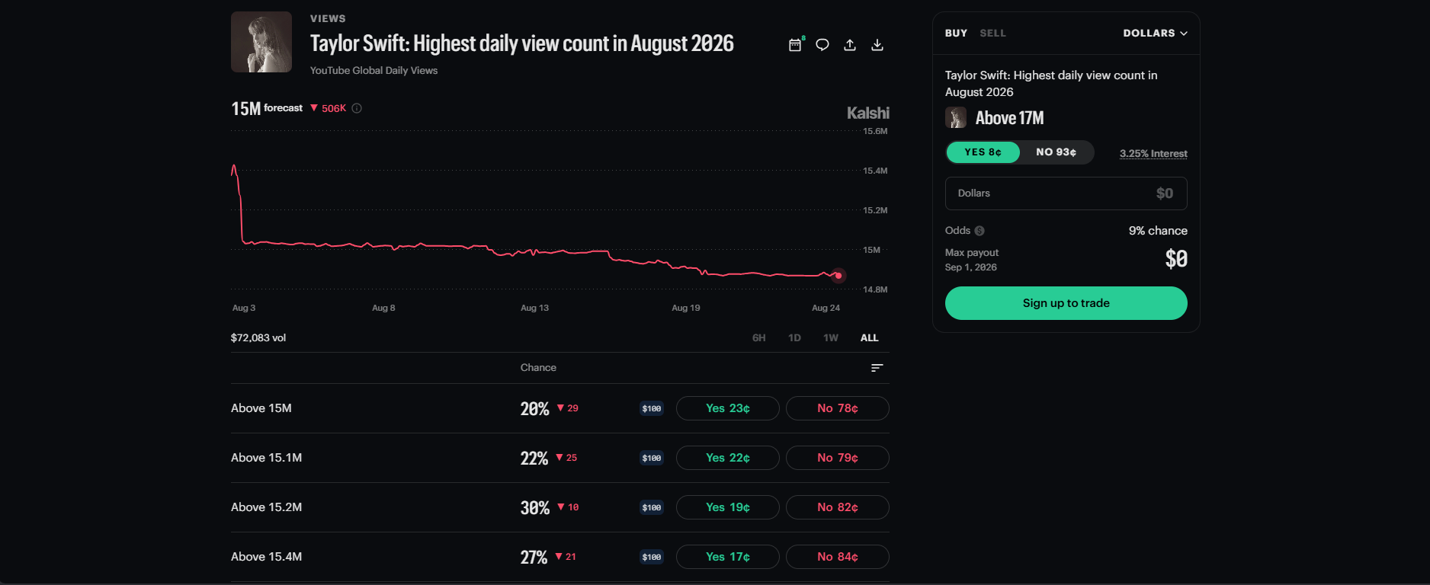Image resolution: width=1430 pixels, height=585 pixels.
Task: Click the Dollars amount input field
Action: [x=1066, y=193]
